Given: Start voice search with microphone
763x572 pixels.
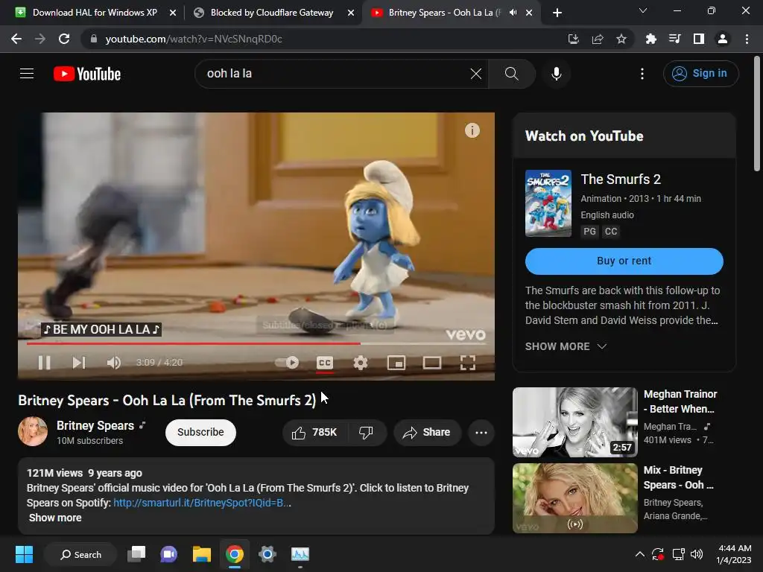Looking at the screenshot, I should pos(556,74).
